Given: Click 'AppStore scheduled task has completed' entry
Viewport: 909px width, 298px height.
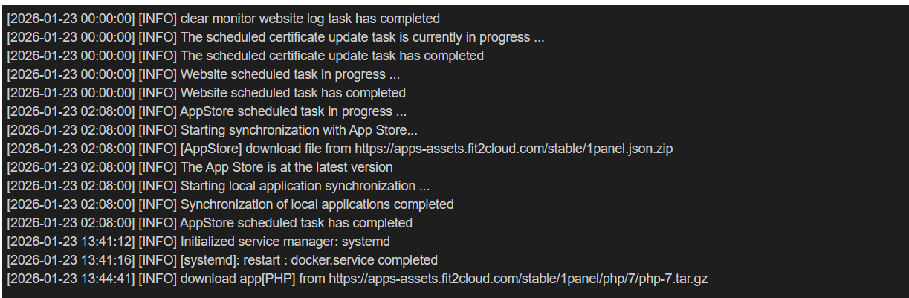Looking at the screenshot, I should 296,223.
